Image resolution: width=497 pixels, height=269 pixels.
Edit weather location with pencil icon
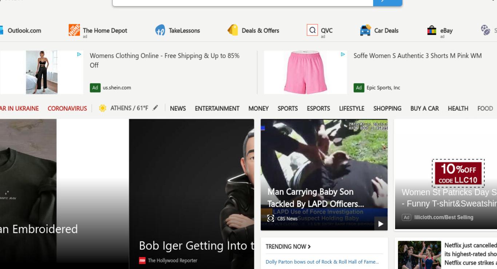(x=155, y=108)
